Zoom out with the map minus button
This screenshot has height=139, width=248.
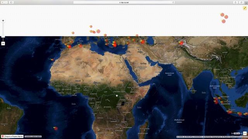coord(3,44)
